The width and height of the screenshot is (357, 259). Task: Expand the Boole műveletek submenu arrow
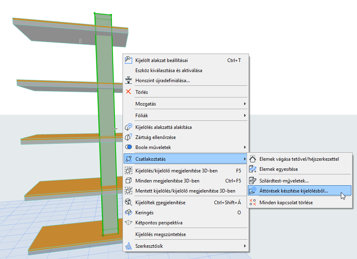click(245, 147)
